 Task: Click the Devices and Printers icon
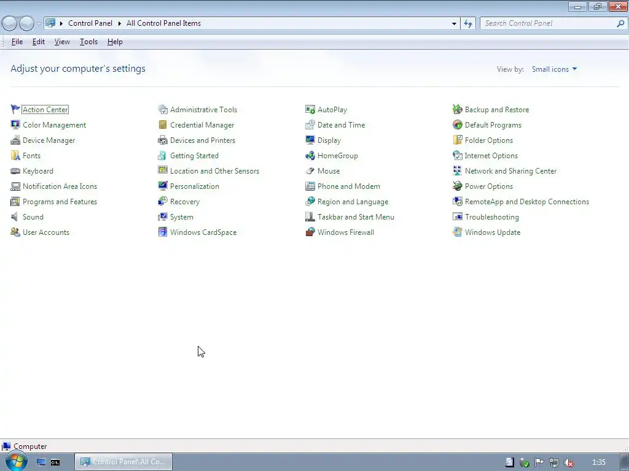click(162, 140)
